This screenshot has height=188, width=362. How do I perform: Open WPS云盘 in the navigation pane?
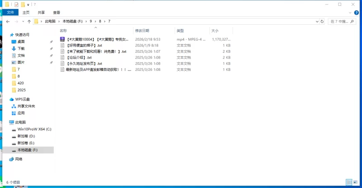(x=22, y=99)
